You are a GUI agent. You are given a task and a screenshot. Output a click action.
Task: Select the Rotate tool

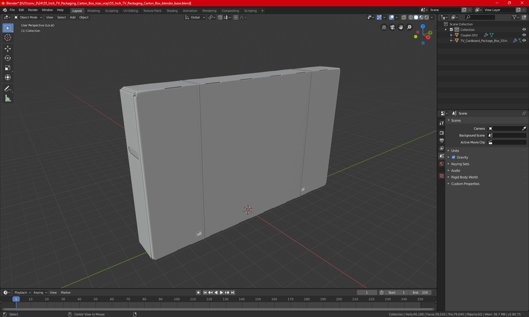[8, 58]
